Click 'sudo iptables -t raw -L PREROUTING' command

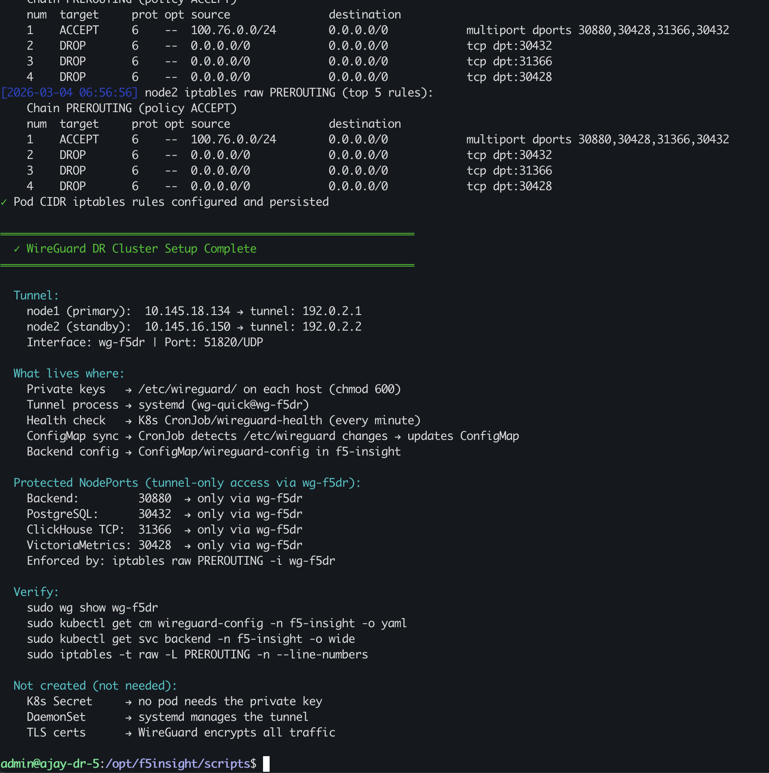tap(197, 655)
